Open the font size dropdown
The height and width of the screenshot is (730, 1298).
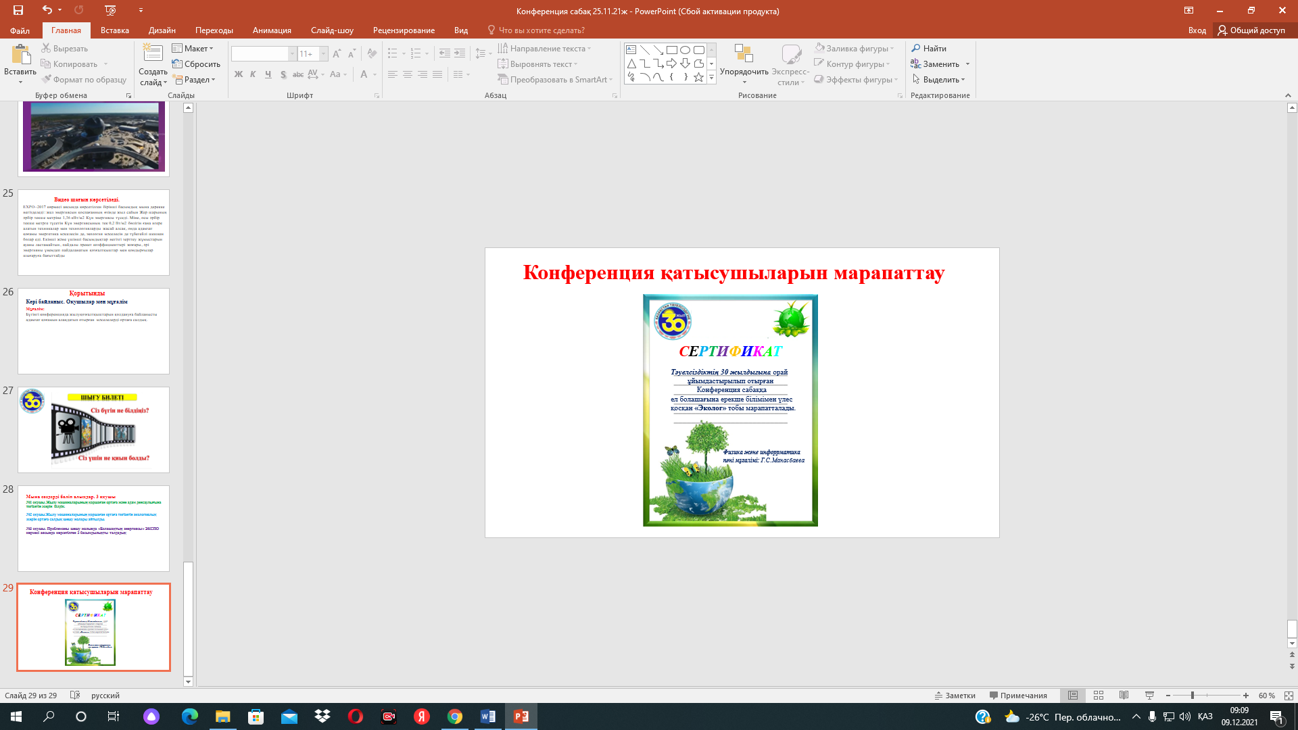click(x=323, y=54)
